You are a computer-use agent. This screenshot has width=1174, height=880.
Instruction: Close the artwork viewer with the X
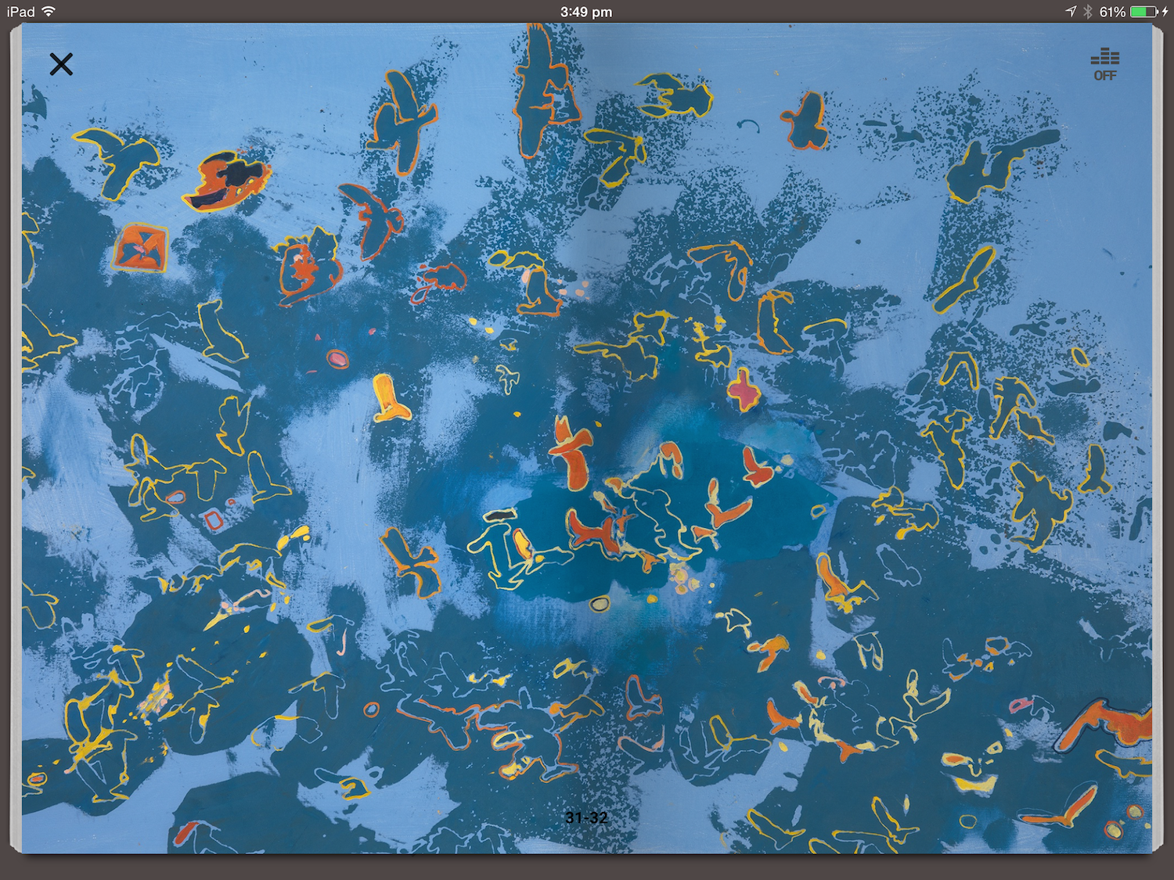pos(61,64)
